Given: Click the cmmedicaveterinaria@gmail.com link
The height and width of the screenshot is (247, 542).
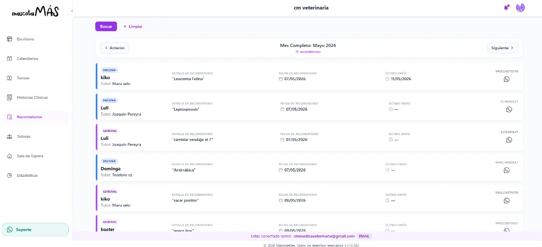Looking at the screenshot, I should (324, 236).
